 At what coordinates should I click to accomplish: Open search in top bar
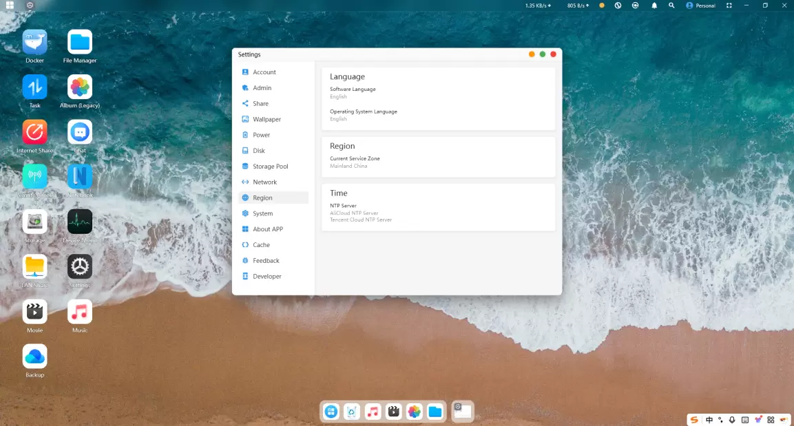(x=671, y=6)
